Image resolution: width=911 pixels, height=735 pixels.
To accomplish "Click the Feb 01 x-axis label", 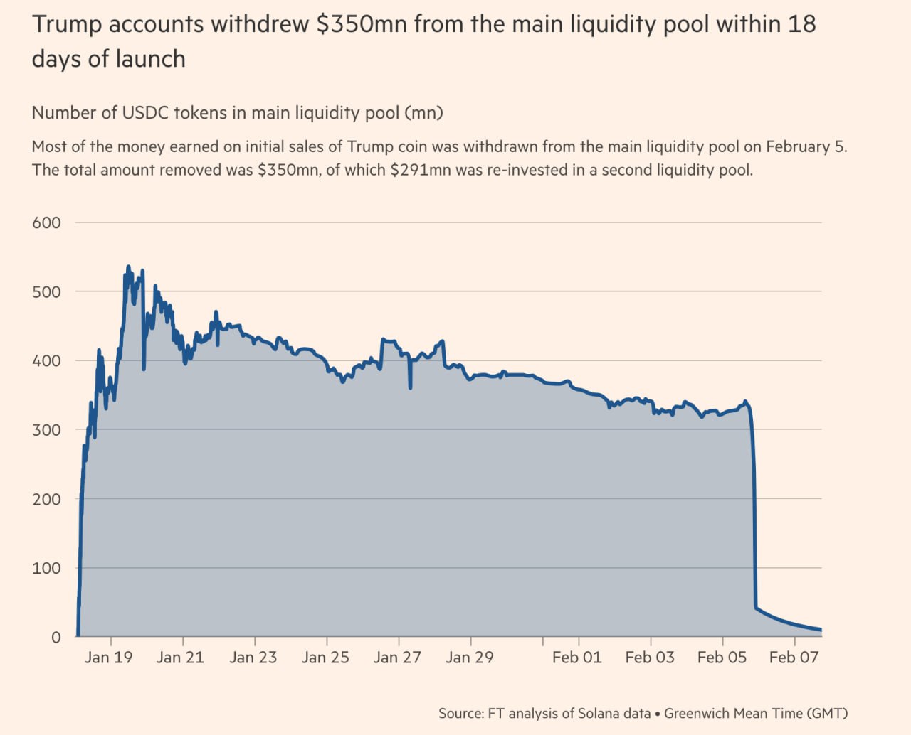I will tap(577, 658).
